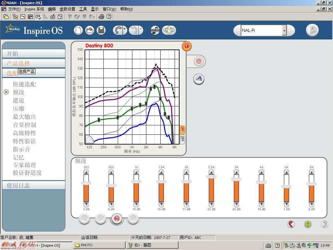Go to 通道 settings page

19,101
